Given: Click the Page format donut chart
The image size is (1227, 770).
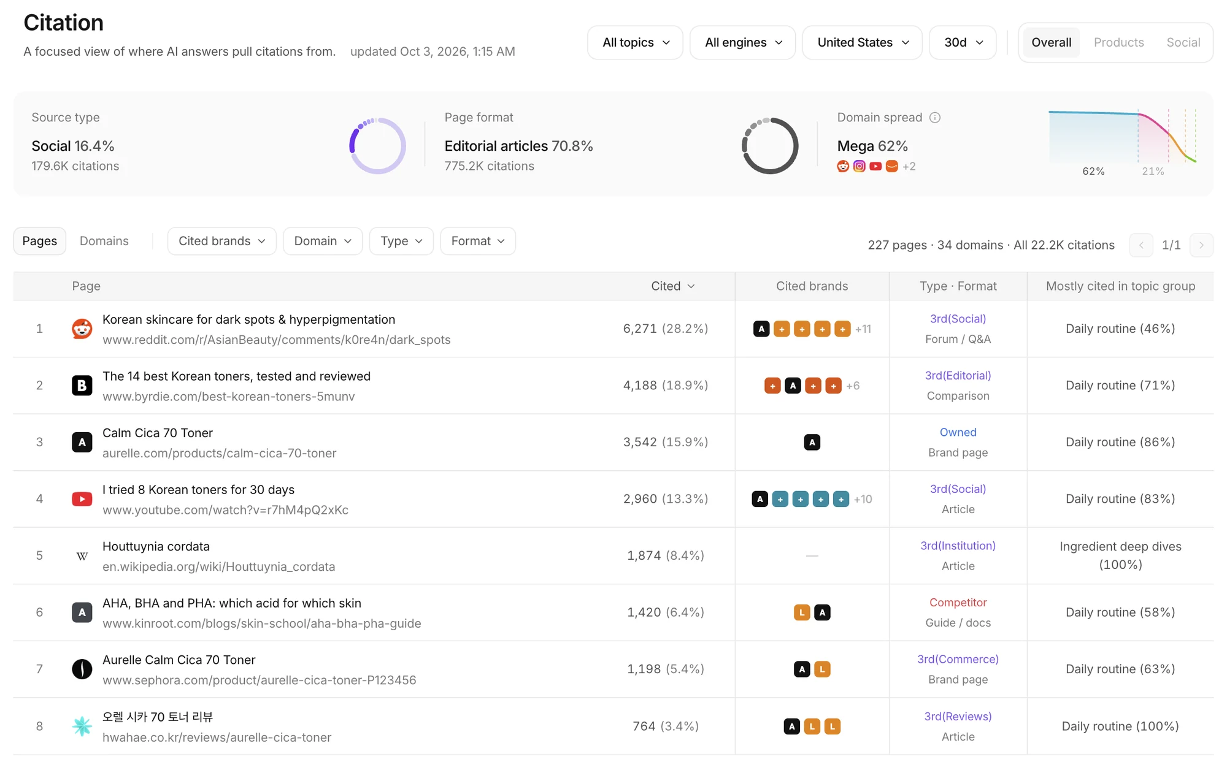Looking at the screenshot, I should coord(770,146).
